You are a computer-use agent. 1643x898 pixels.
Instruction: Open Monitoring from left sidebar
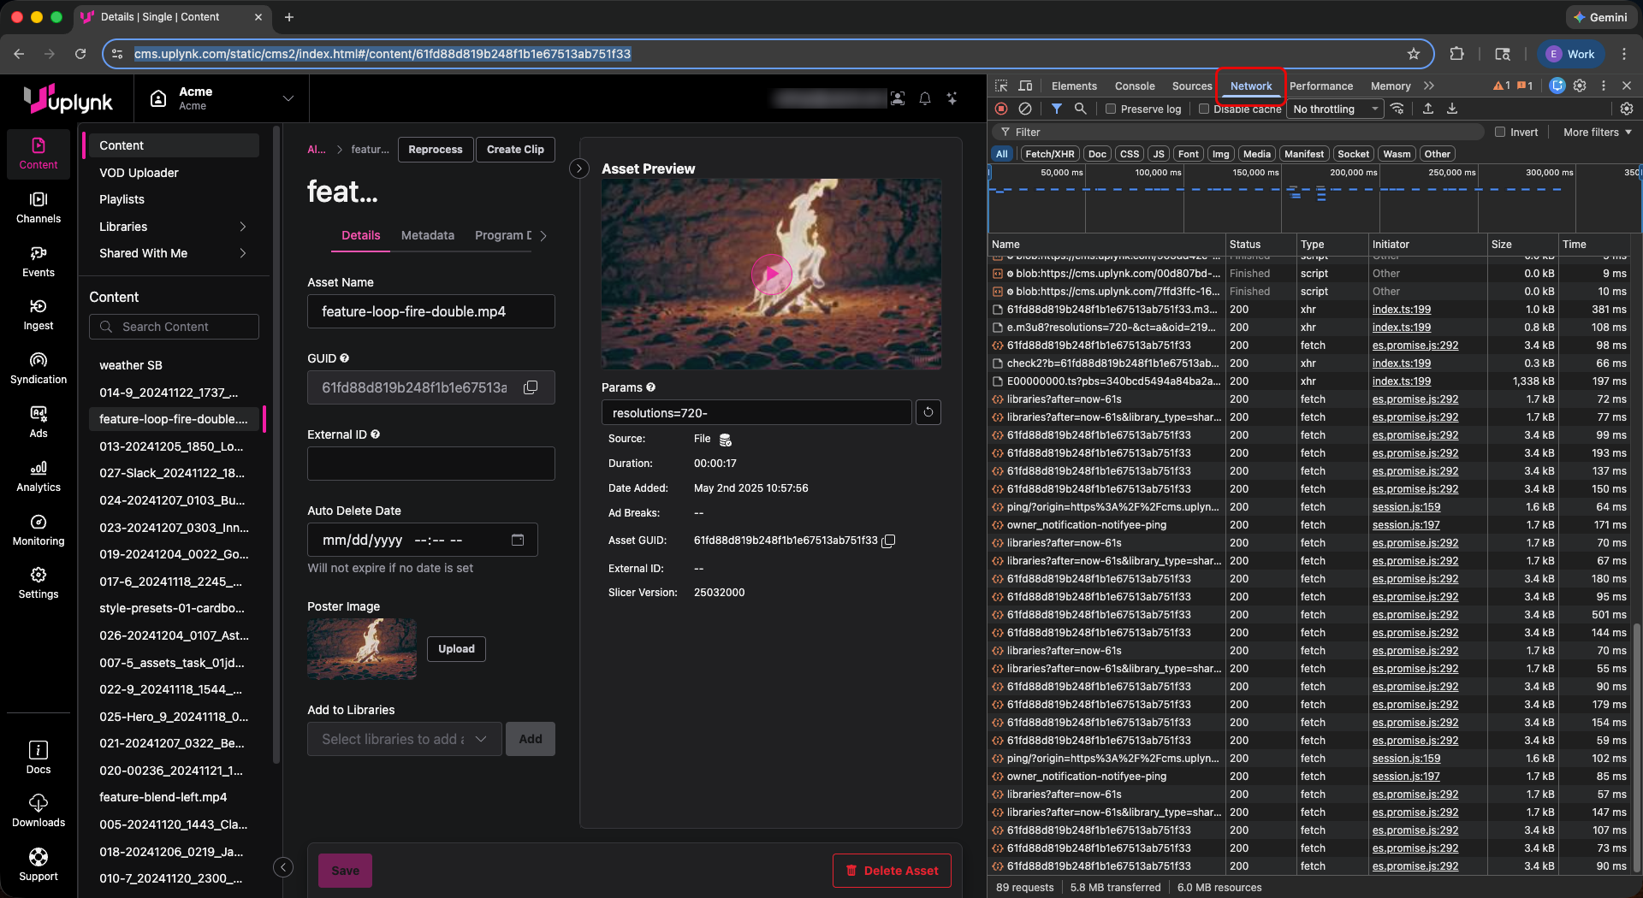[x=39, y=530]
